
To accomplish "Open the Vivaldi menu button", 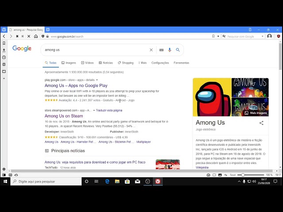I will pos(4,30).
